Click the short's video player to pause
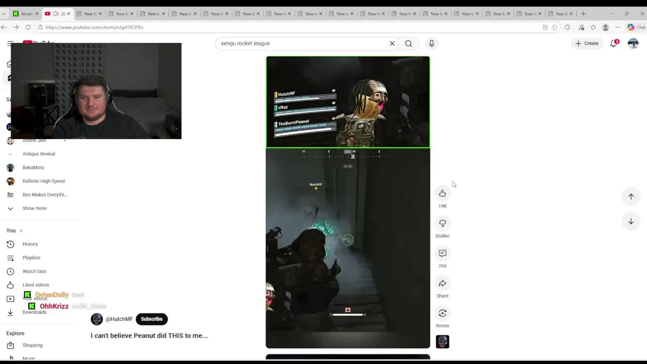The width and height of the screenshot is (647, 364). [x=348, y=202]
